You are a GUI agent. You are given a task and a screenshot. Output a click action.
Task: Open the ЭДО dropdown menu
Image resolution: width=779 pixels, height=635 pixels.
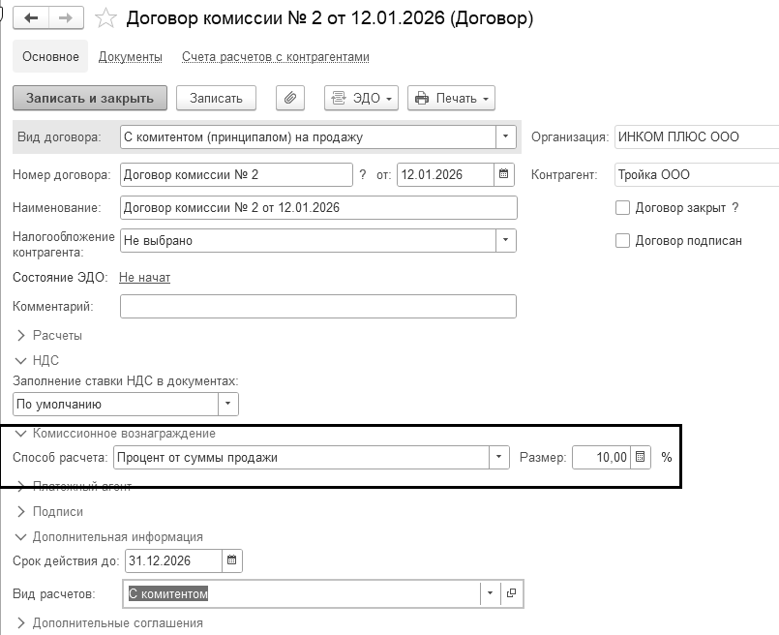point(361,98)
